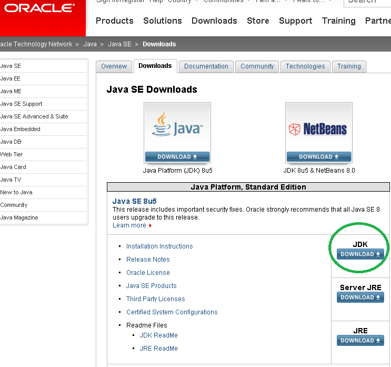Open Community sidebar link

click(x=43, y=205)
